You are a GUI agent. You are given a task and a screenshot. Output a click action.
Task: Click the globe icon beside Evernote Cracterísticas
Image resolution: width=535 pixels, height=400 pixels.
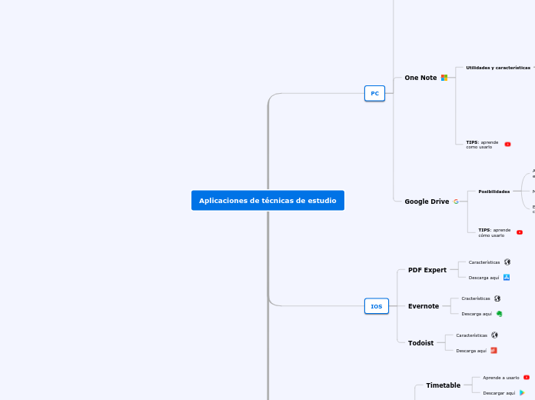(497, 298)
